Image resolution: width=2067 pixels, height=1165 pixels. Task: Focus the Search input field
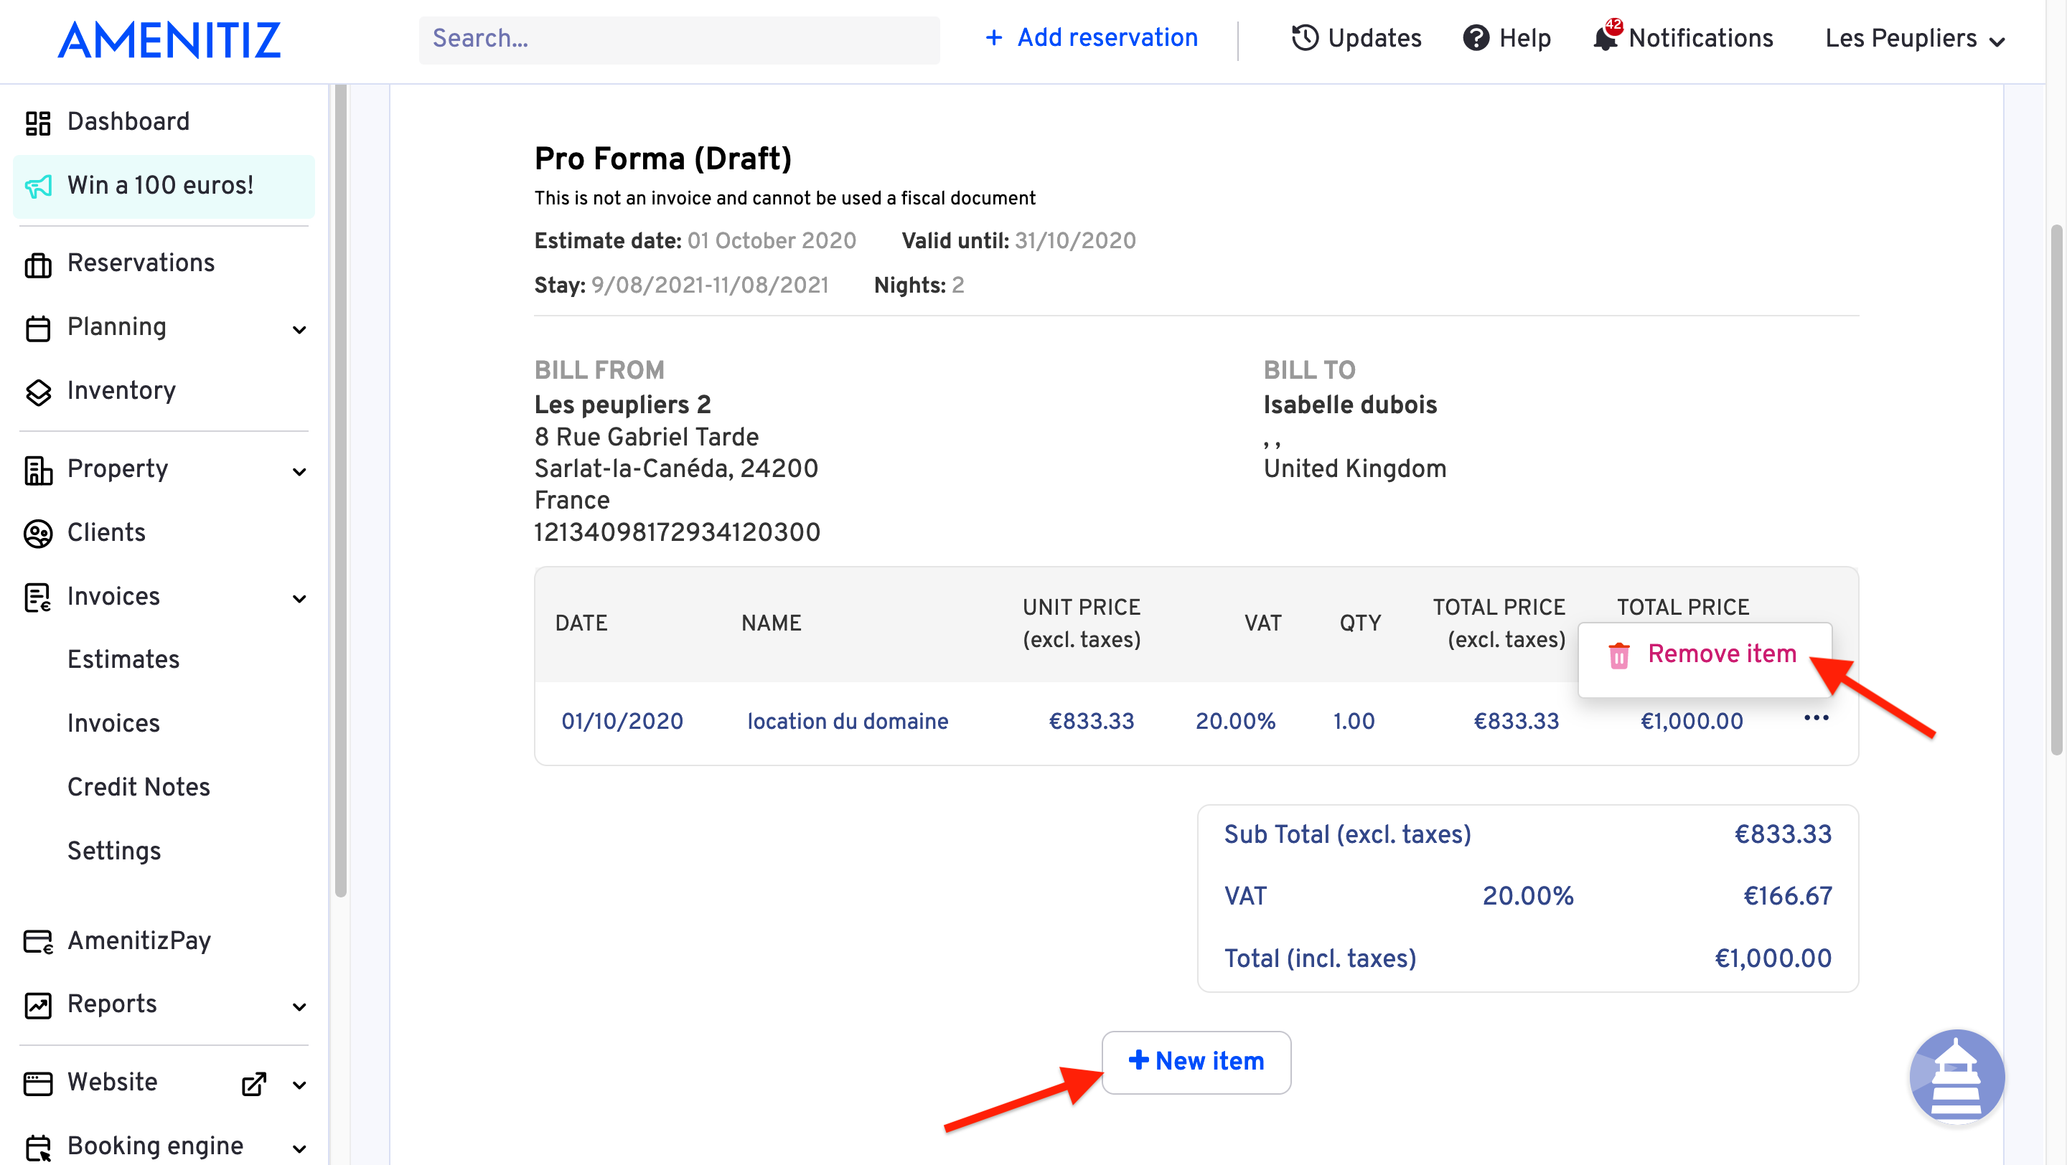679,39
